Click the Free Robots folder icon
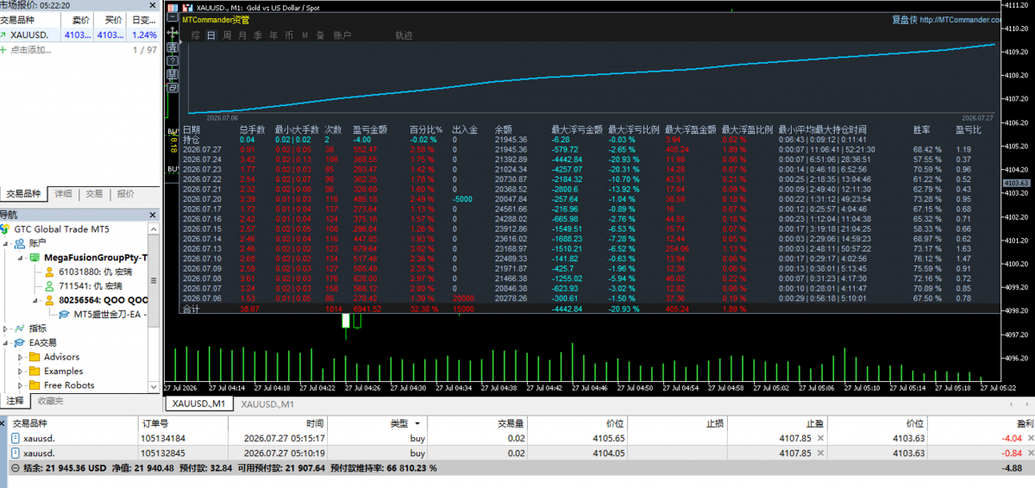Image resolution: width=1035 pixels, height=488 pixels. click(34, 385)
